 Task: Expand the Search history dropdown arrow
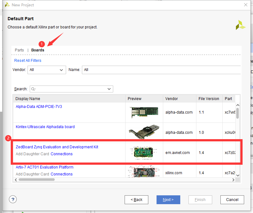click(109, 89)
